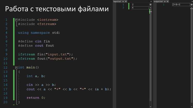
Task: Click the int a, b; declaration
Action: [36, 76]
